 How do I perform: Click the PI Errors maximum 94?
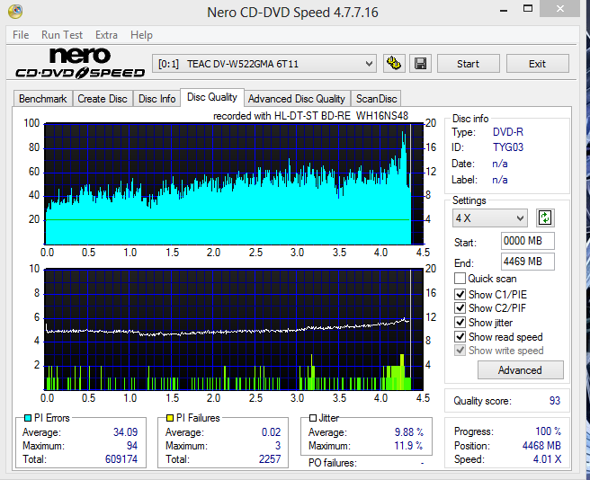[x=132, y=446]
